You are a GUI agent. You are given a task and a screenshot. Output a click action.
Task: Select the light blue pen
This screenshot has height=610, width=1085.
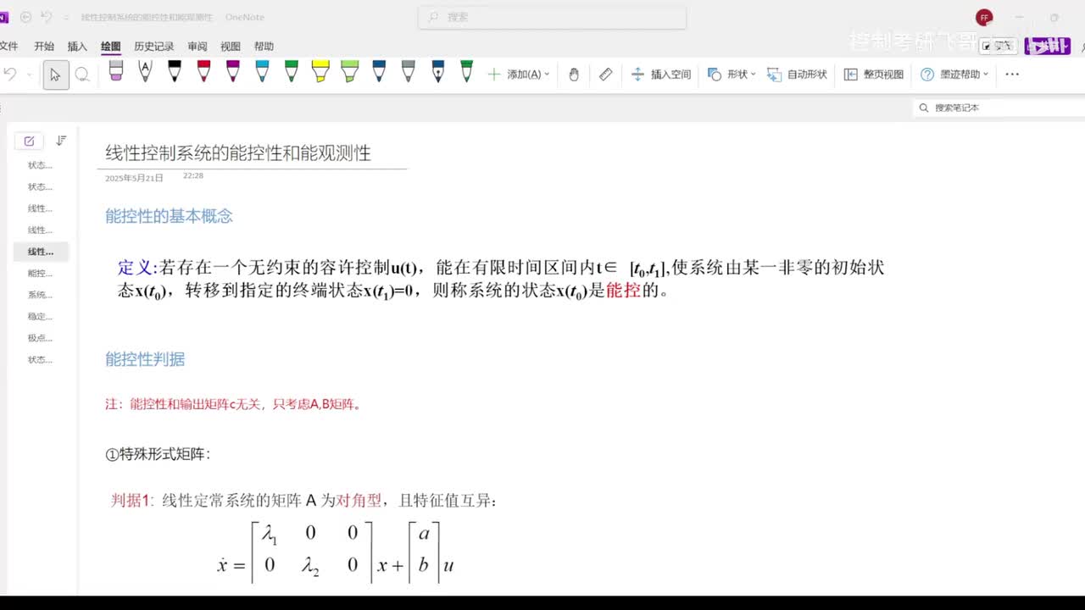(x=262, y=72)
